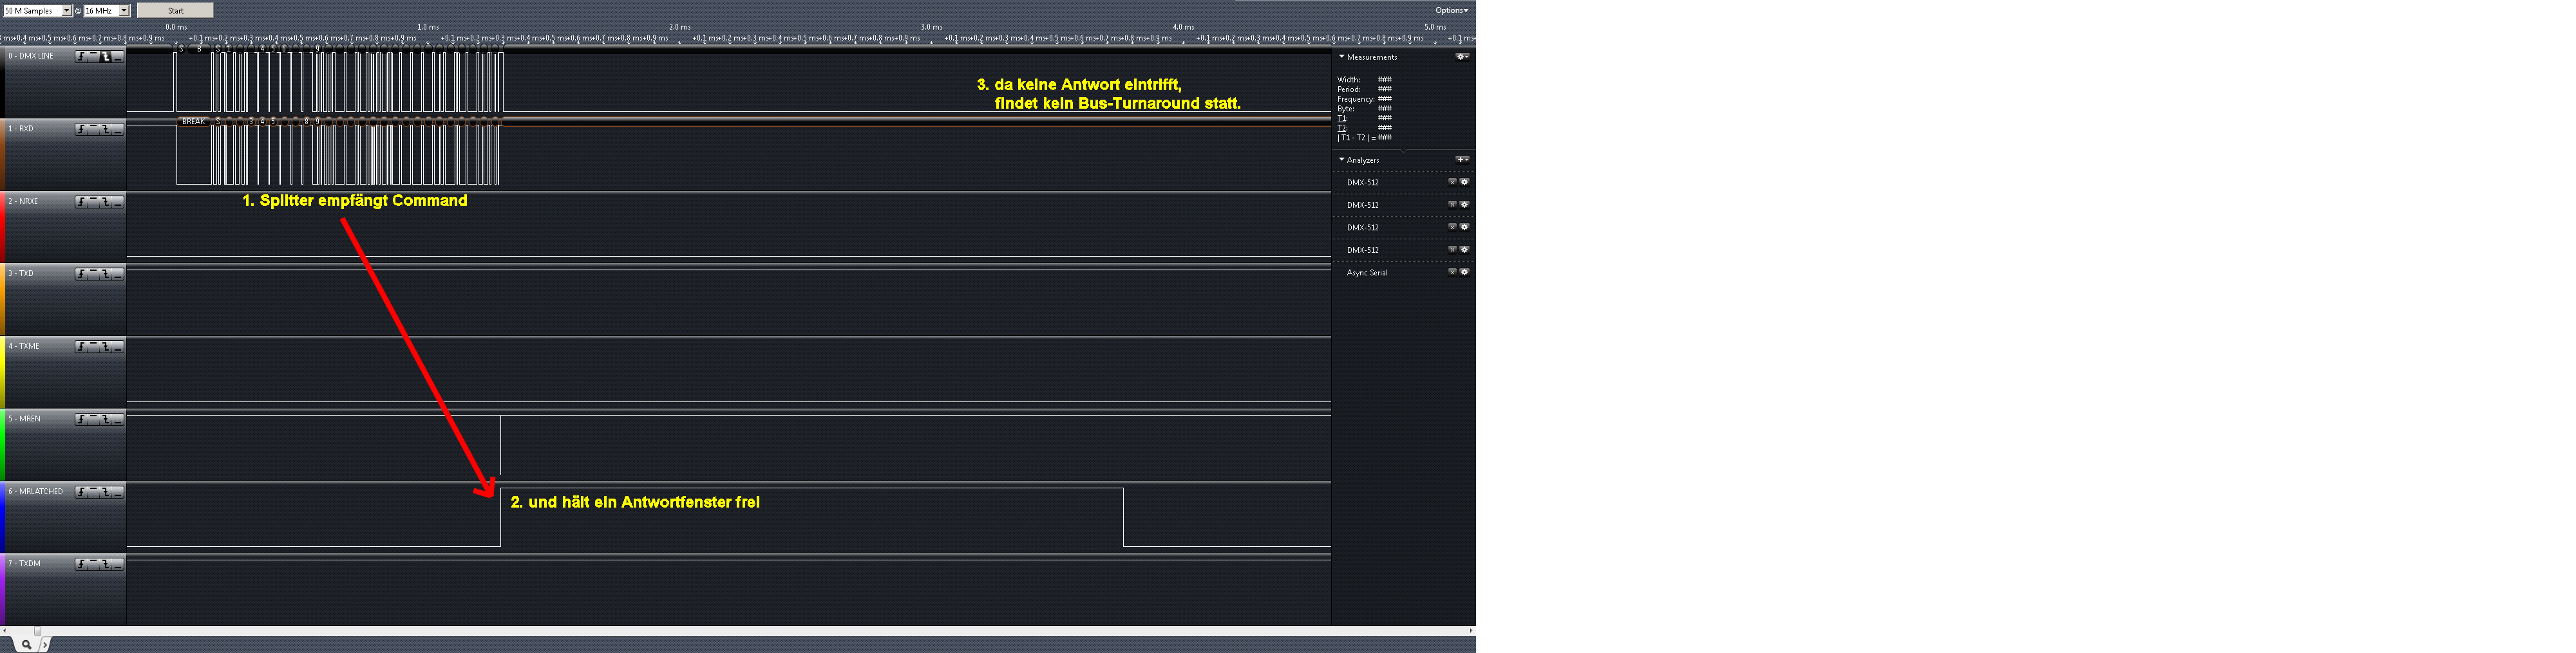Remove the first DMX-512 analyzer
2576x653 pixels.
click(x=1452, y=183)
